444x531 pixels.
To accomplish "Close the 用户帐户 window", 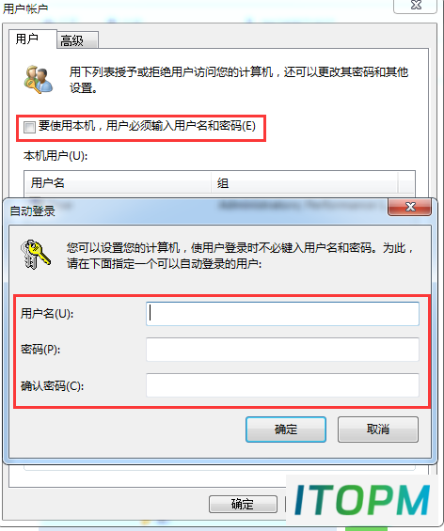I will pos(415,6).
